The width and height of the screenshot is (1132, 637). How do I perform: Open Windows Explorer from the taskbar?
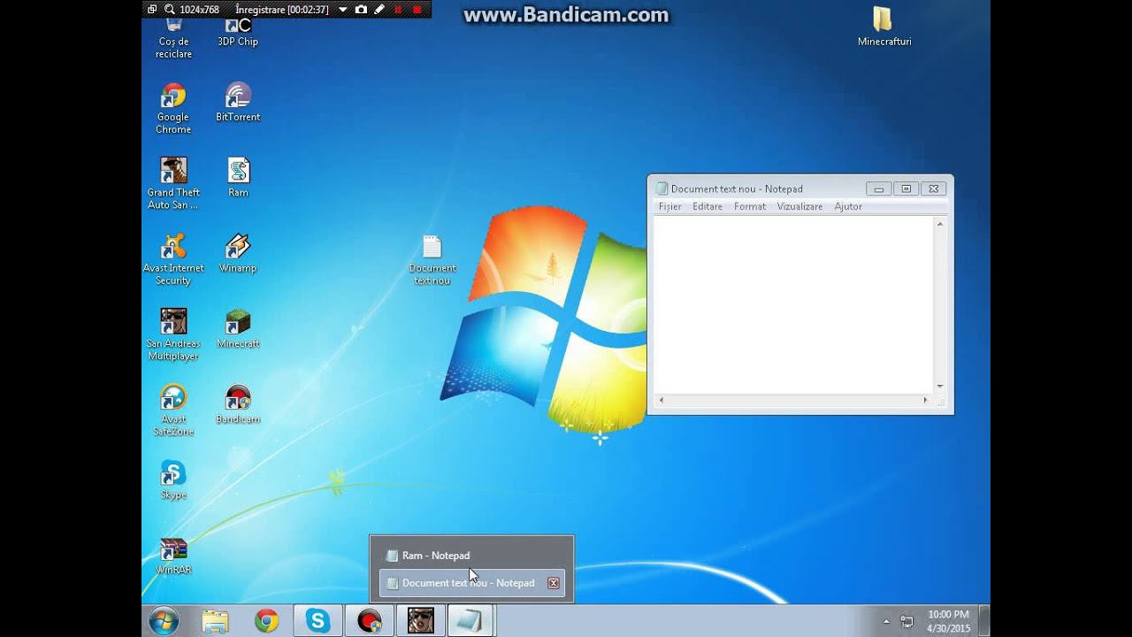pyautogui.click(x=215, y=621)
